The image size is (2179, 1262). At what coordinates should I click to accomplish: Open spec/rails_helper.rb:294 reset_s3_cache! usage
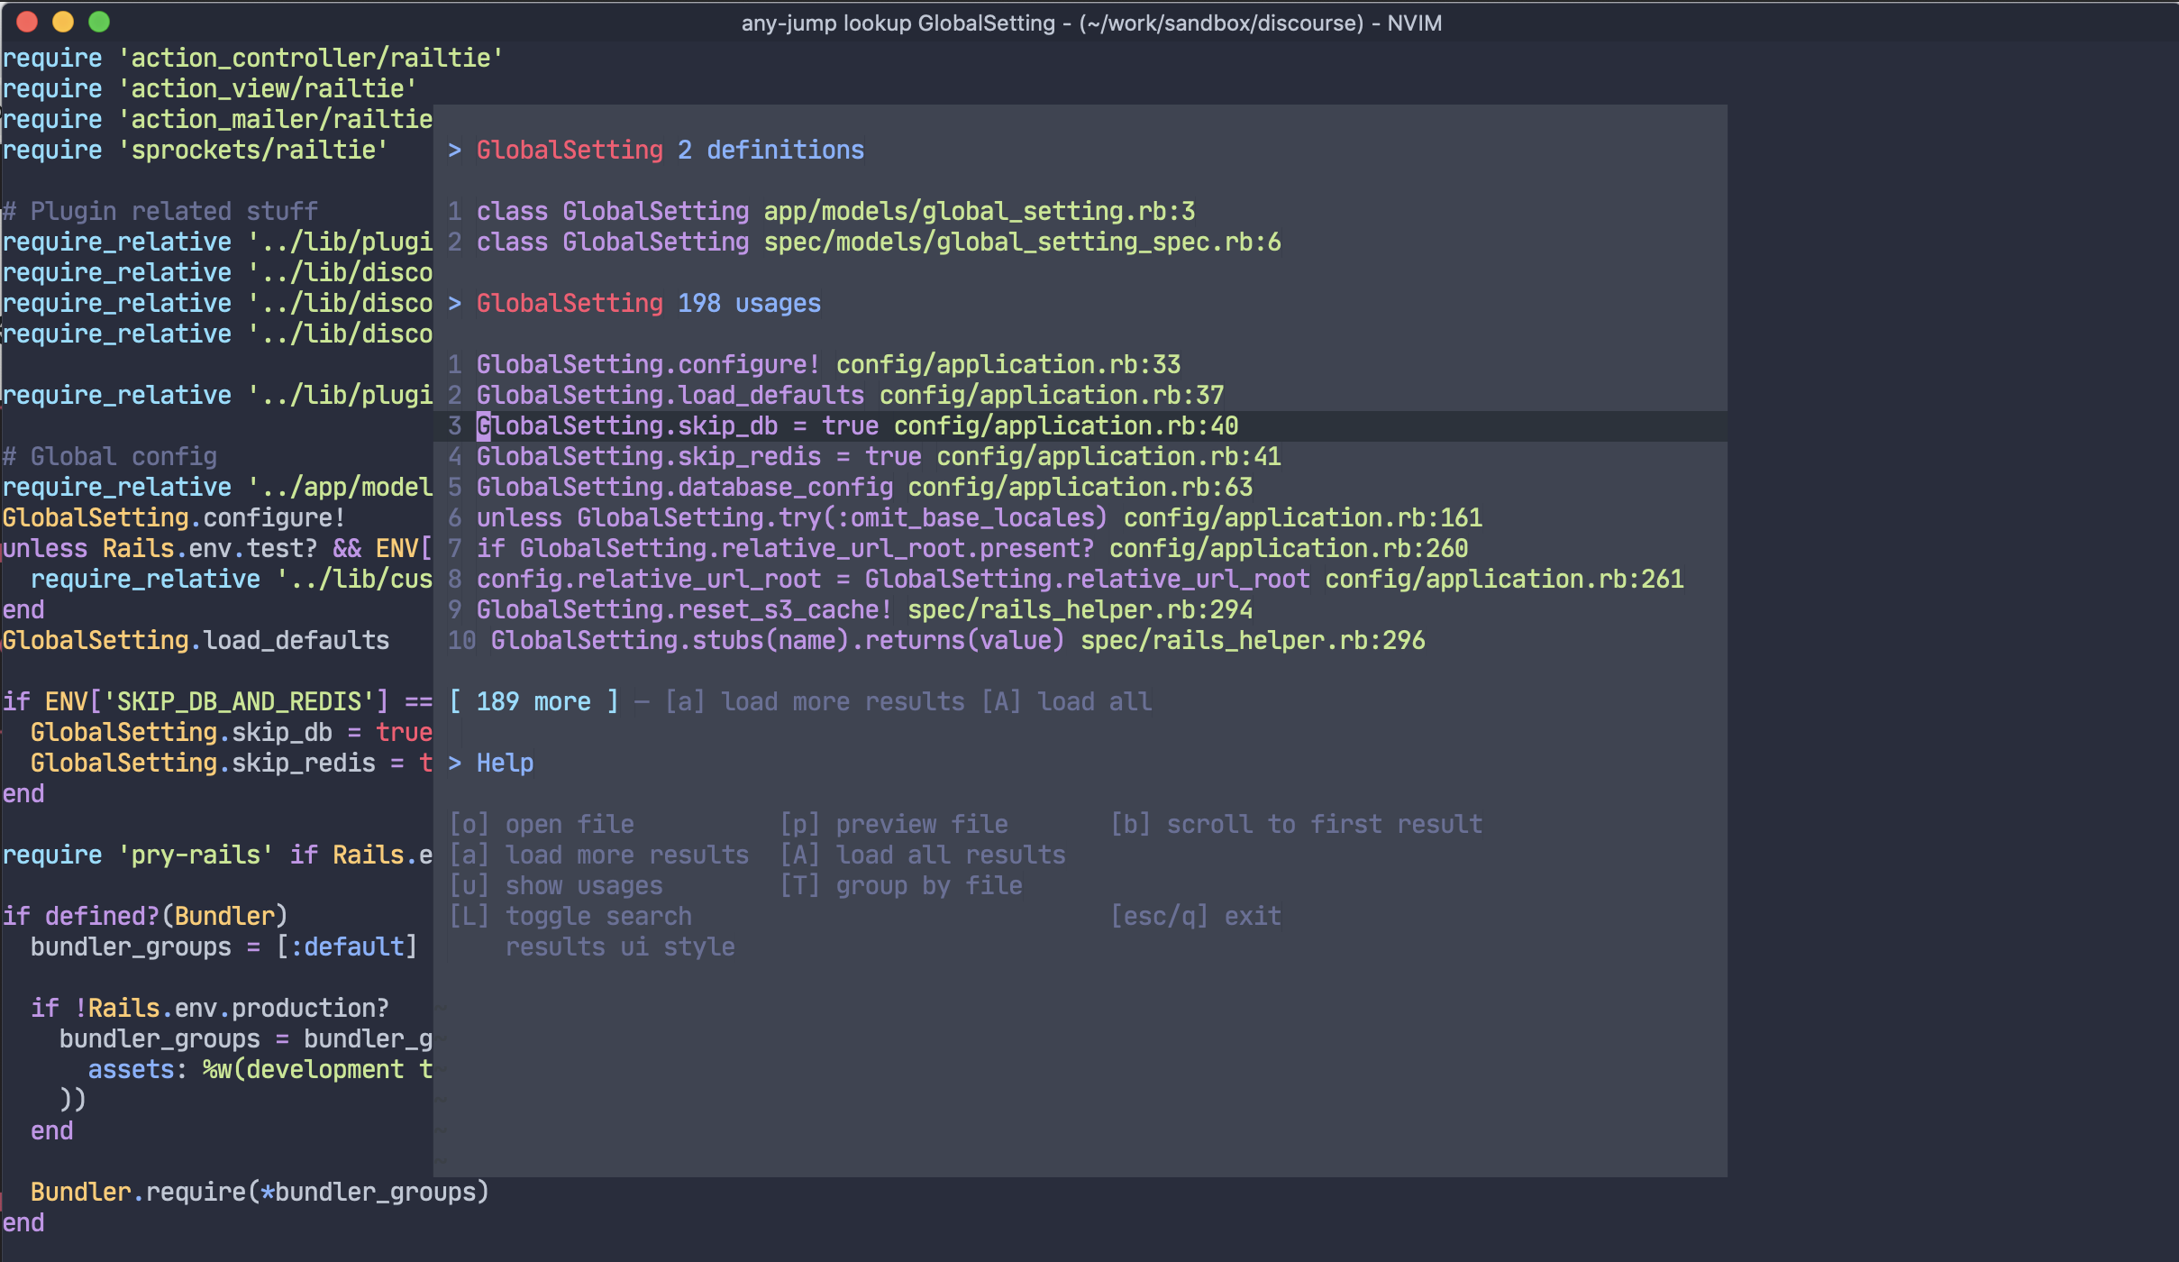1079,610
